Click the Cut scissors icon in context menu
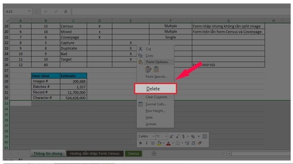Viewport: 293px width, 164px height. (141, 49)
